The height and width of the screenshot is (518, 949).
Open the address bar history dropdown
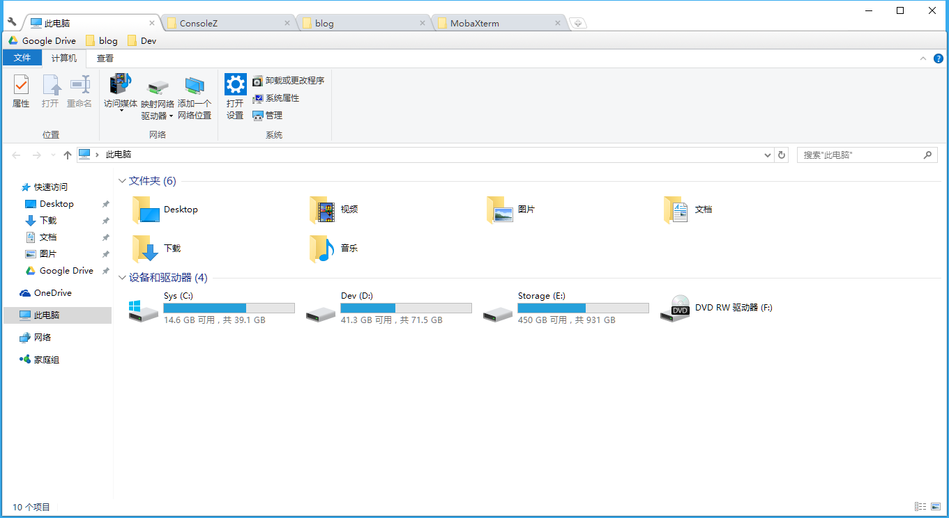click(767, 155)
